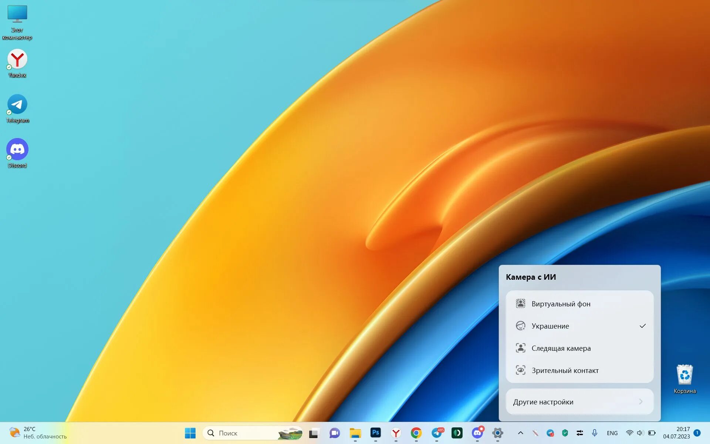This screenshot has width=710, height=444.
Task: Open the battery status tray icon
Action: pyautogui.click(x=652, y=433)
